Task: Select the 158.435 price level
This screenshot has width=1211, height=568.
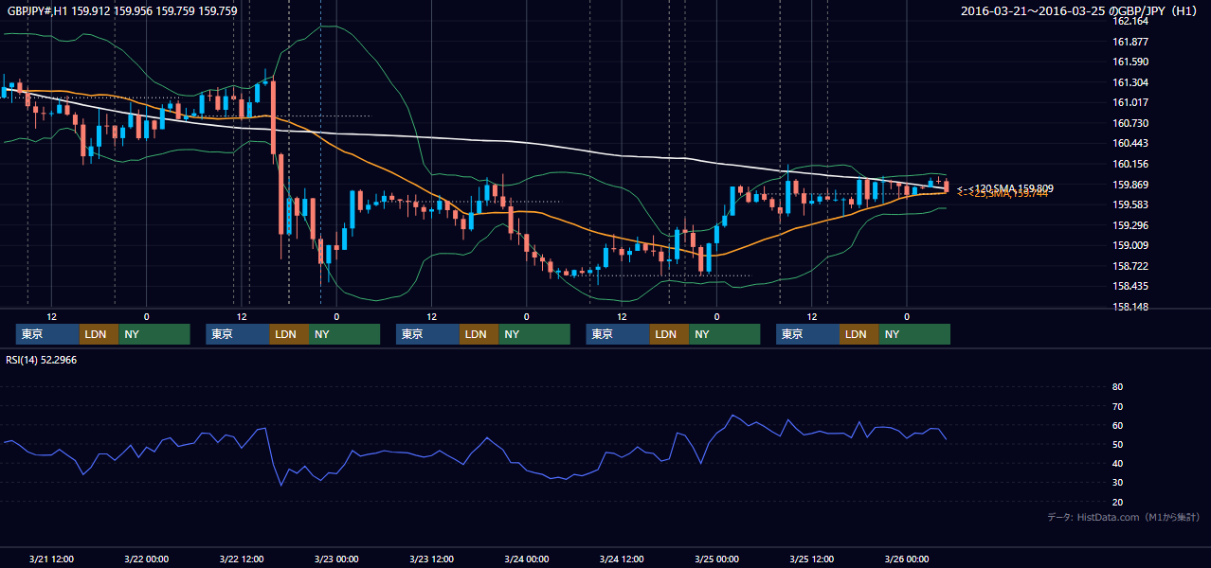Action: 1130,286
